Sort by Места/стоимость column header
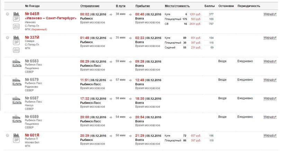Viewport: 284px width, 151px height. click(177, 6)
